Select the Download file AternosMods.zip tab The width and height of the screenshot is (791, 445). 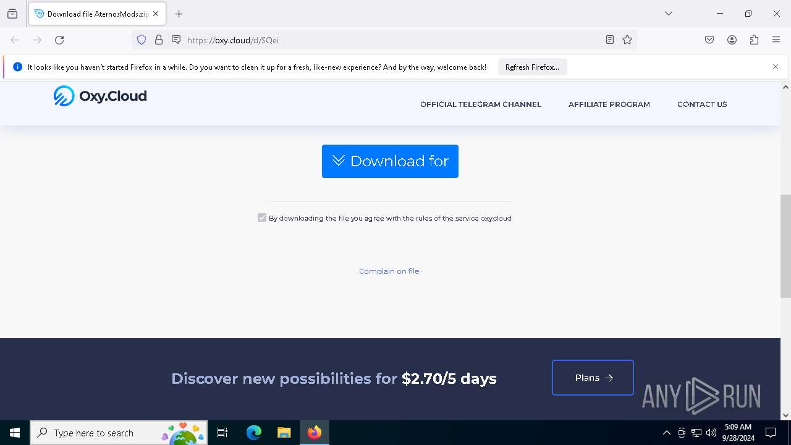(97, 14)
